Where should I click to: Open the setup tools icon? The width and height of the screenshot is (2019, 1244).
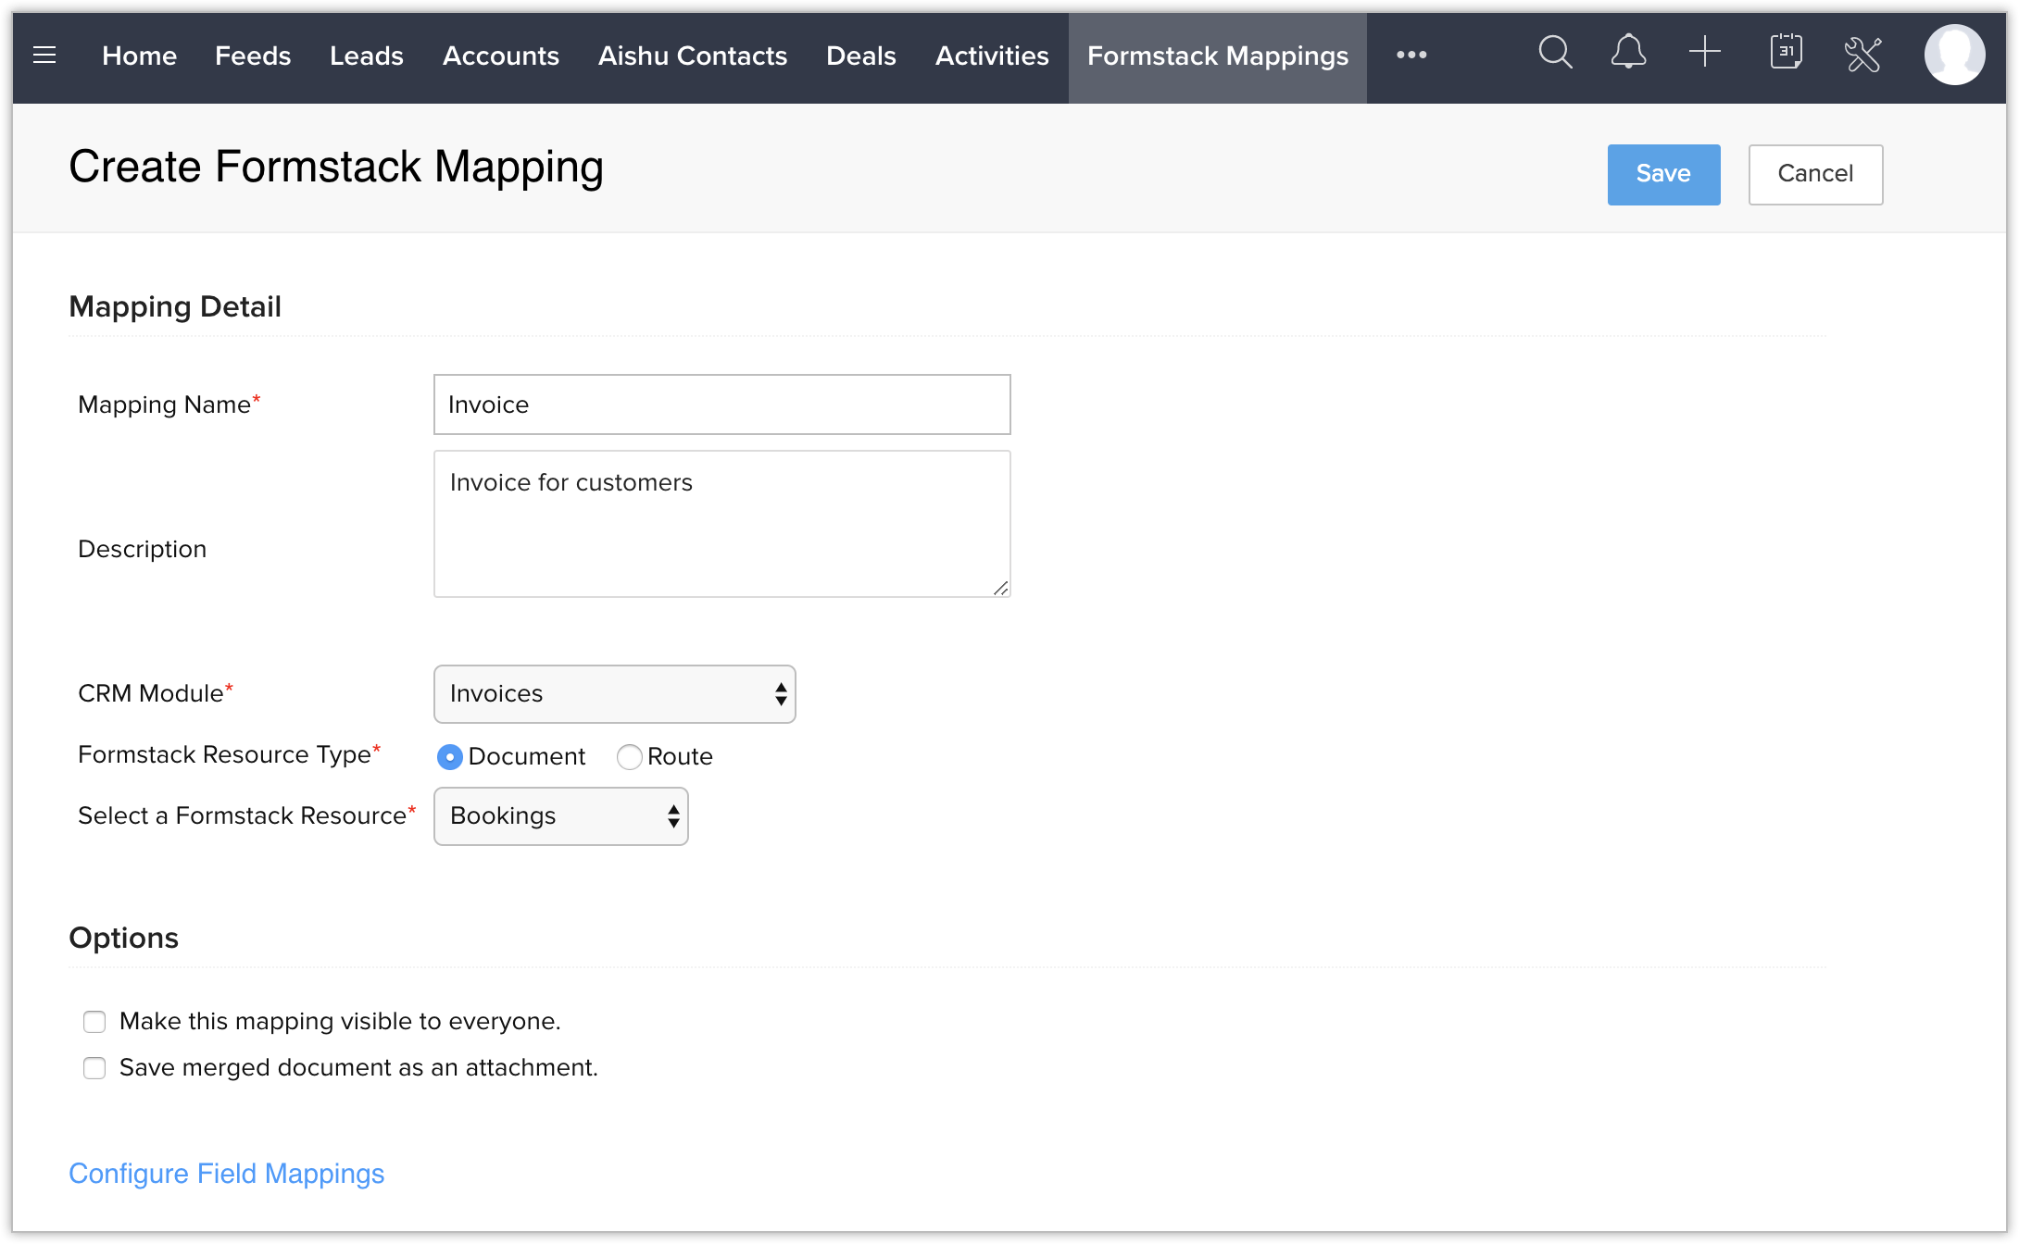pos(1862,54)
